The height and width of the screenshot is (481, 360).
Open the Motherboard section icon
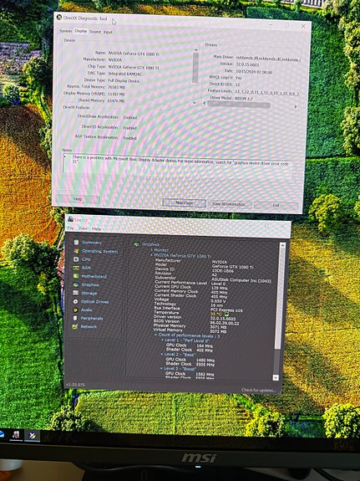76,276
